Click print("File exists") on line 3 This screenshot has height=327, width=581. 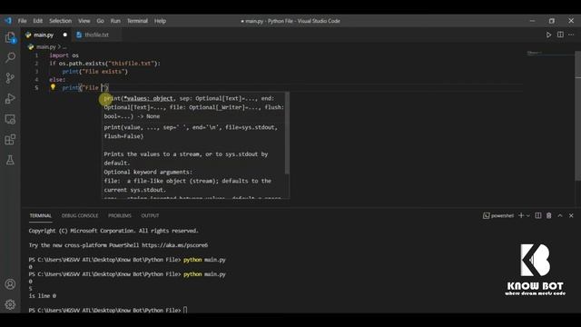(x=94, y=72)
